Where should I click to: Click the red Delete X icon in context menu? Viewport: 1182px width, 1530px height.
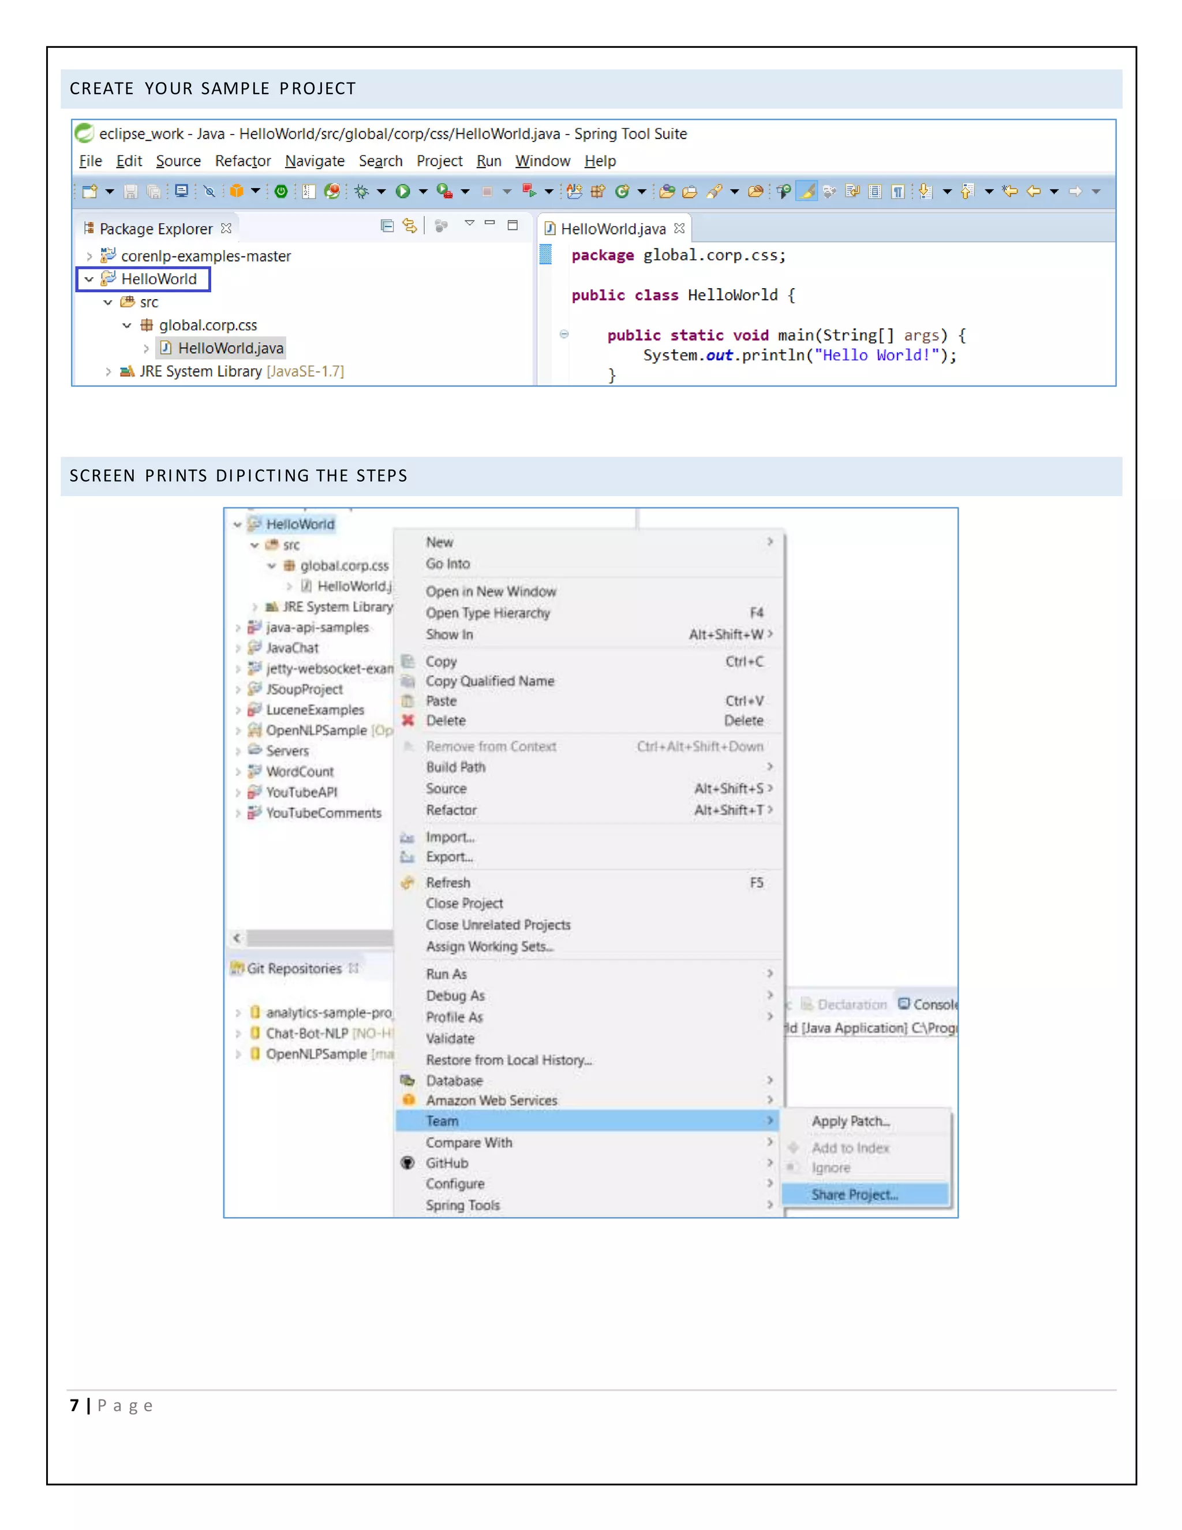[408, 720]
